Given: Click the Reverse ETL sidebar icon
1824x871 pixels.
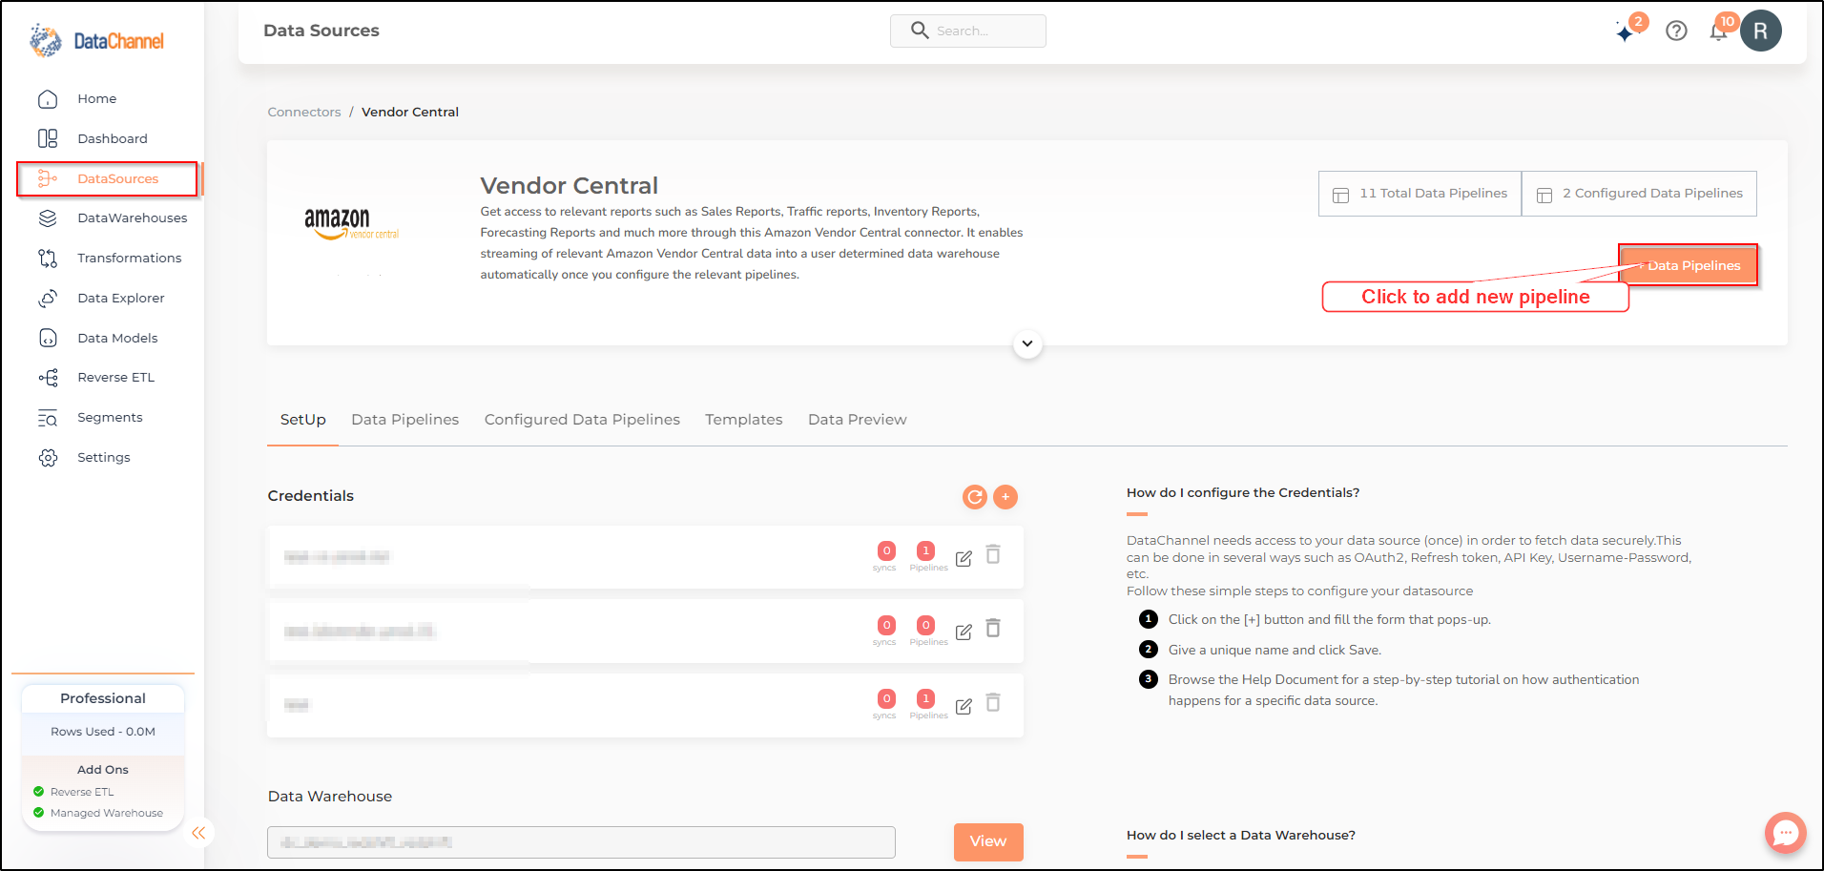Looking at the screenshot, I should click(48, 378).
